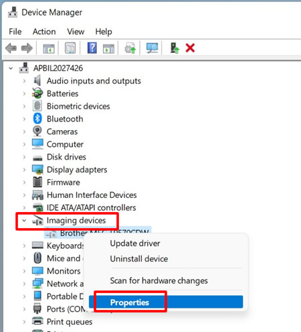The height and width of the screenshot is (332, 301).
Task: Select Uninstall device in context menu
Action: tap(139, 259)
